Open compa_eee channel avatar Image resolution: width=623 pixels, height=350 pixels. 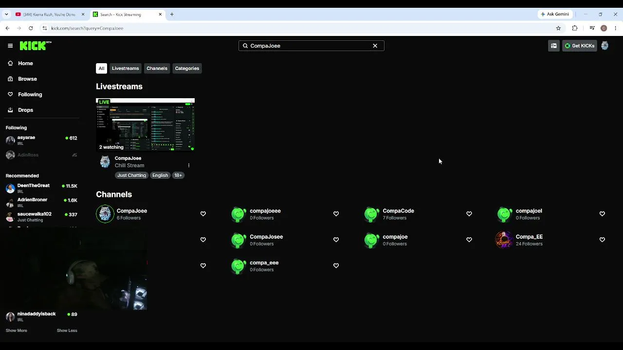tap(238, 266)
